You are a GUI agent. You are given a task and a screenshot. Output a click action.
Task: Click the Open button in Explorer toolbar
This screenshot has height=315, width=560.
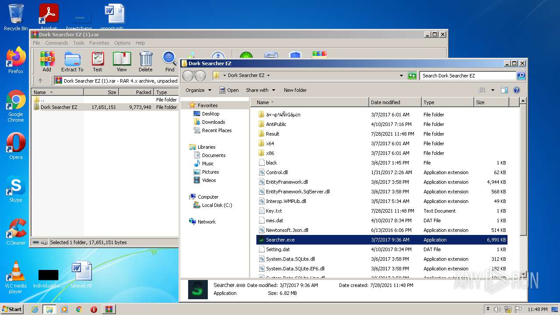[x=229, y=90]
